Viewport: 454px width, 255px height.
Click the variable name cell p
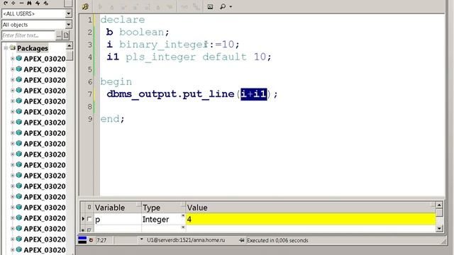pos(117,219)
